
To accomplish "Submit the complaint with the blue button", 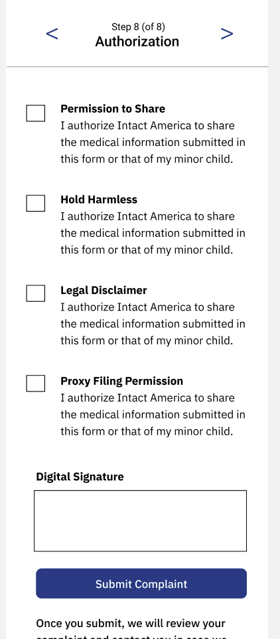I will (x=141, y=583).
